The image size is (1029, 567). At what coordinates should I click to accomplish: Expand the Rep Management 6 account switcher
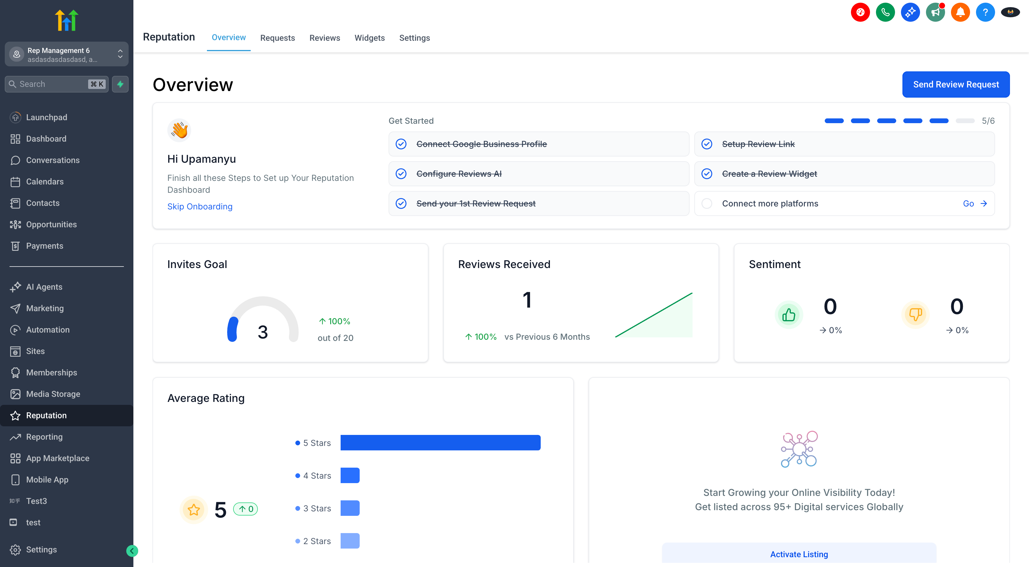[66, 54]
